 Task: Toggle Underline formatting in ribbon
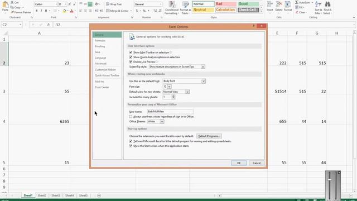pos(46,11)
